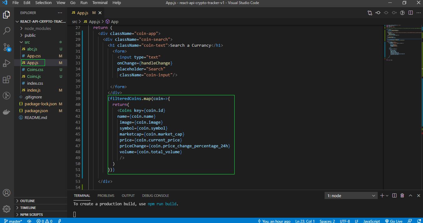Close the App.js editor tab
Viewport: 423px width, 223px height.
coord(100,13)
